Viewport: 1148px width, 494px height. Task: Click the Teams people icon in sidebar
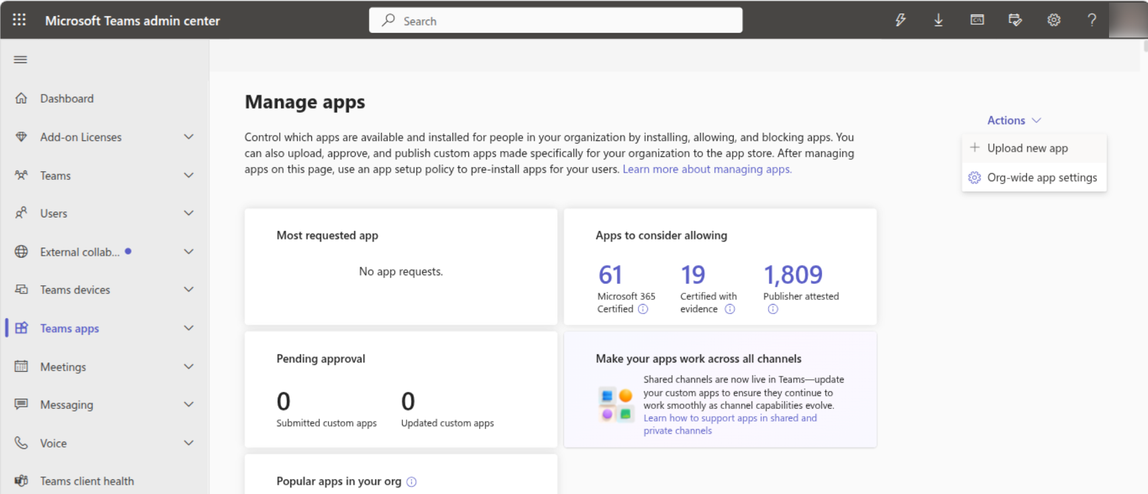coord(22,175)
